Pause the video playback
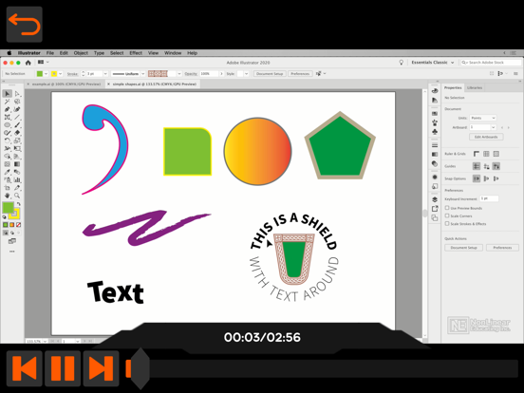Image resolution: width=524 pixels, height=393 pixels. [63, 368]
